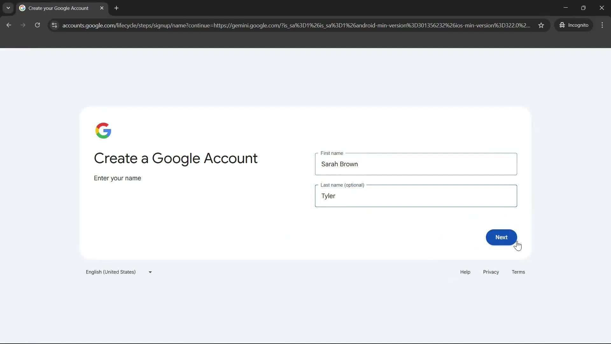The image size is (611, 344).
Task: Click the Last name (optional) field
Action: 416,196
